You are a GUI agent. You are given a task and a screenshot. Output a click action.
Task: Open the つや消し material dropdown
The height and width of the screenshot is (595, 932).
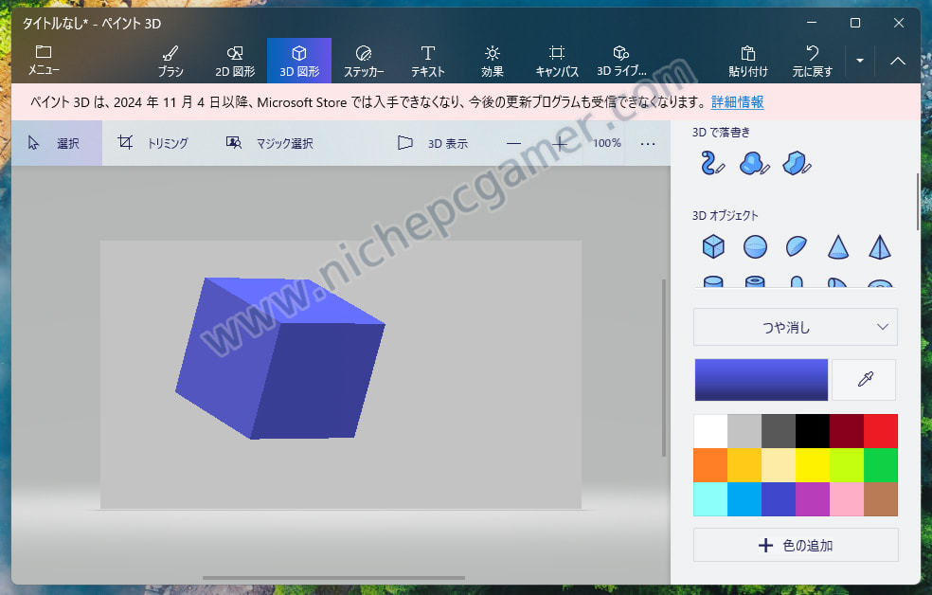[796, 327]
